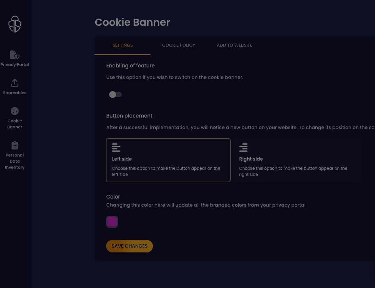Screen dimensions: 375x288
Task: Choose the Right side placement option
Action: [297, 160]
